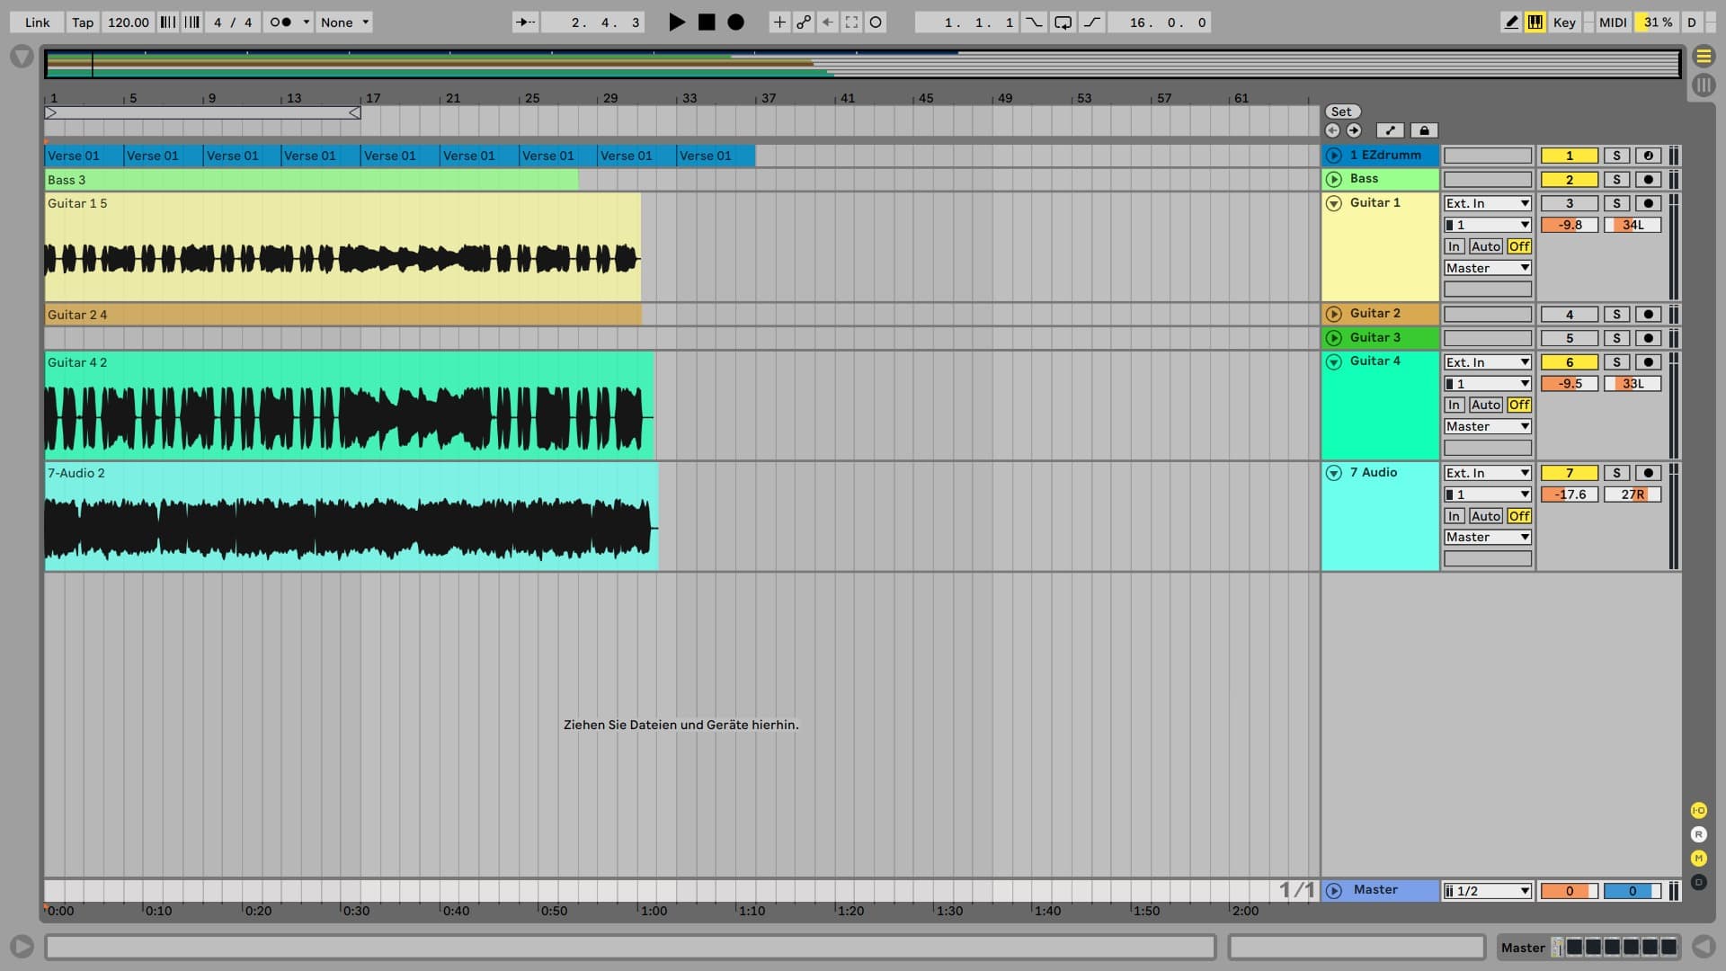This screenshot has width=1726, height=971.
Task: Click the D disk overload indicator
Action: point(1692,22)
